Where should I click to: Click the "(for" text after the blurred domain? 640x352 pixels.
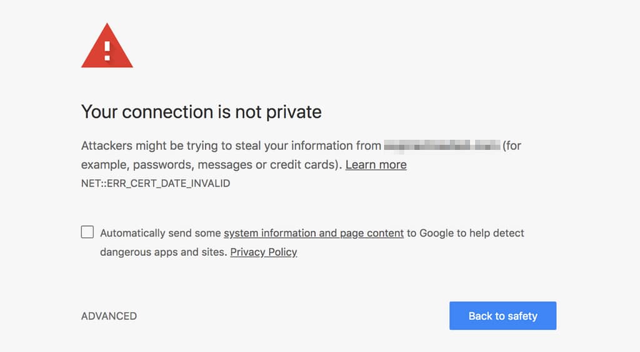pos(512,146)
